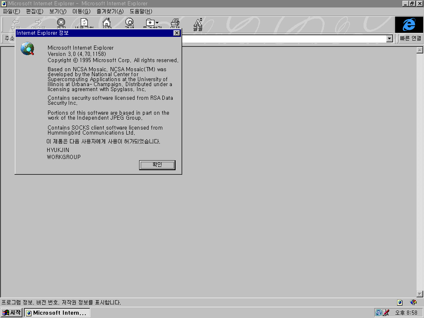Open the Favorites folder toolbar icon
424x318 pixels.
pyautogui.click(x=150, y=23)
